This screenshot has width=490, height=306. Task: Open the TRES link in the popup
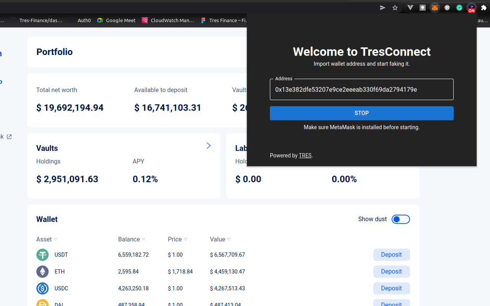tap(305, 155)
